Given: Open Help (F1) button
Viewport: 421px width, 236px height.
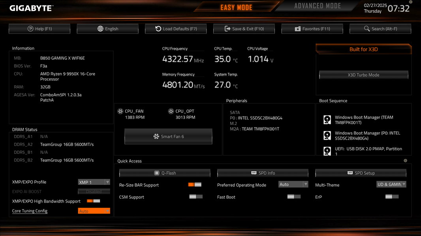Looking at the screenshot, I should pyautogui.click(x=39, y=29).
